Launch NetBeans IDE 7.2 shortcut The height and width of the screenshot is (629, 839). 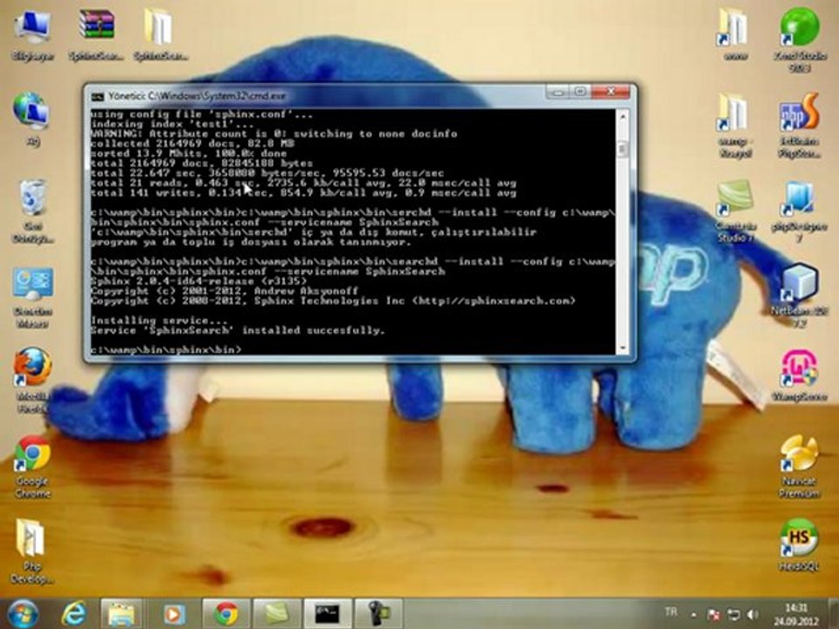pyautogui.click(x=800, y=295)
